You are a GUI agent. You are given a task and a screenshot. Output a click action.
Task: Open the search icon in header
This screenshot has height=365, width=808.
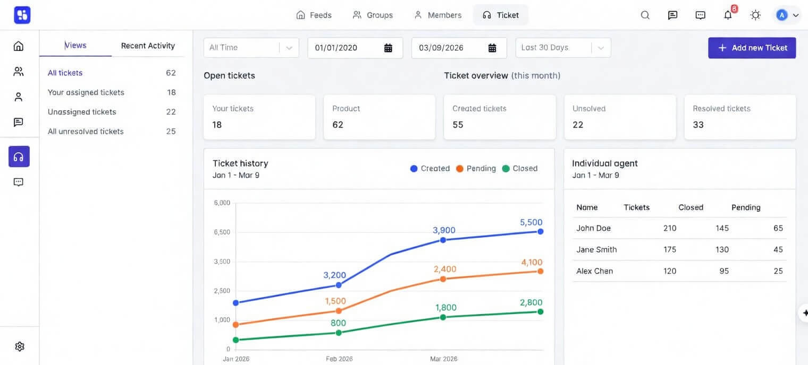(645, 15)
